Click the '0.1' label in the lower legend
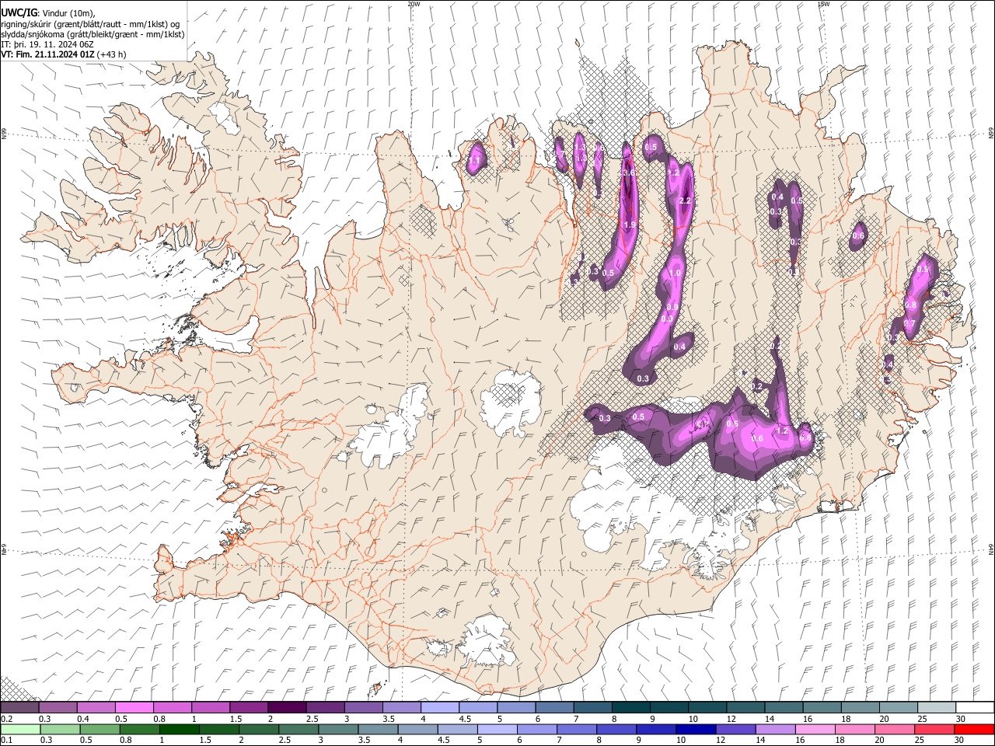Image resolution: width=995 pixels, height=746 pixels. pyautogui.click(x=6, y=740)
